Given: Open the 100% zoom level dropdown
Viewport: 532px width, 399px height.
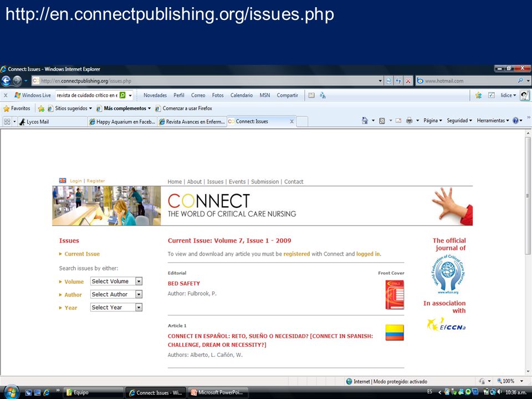Looking at the screenshot, I should pyautogui.click(x=522, y=381).
